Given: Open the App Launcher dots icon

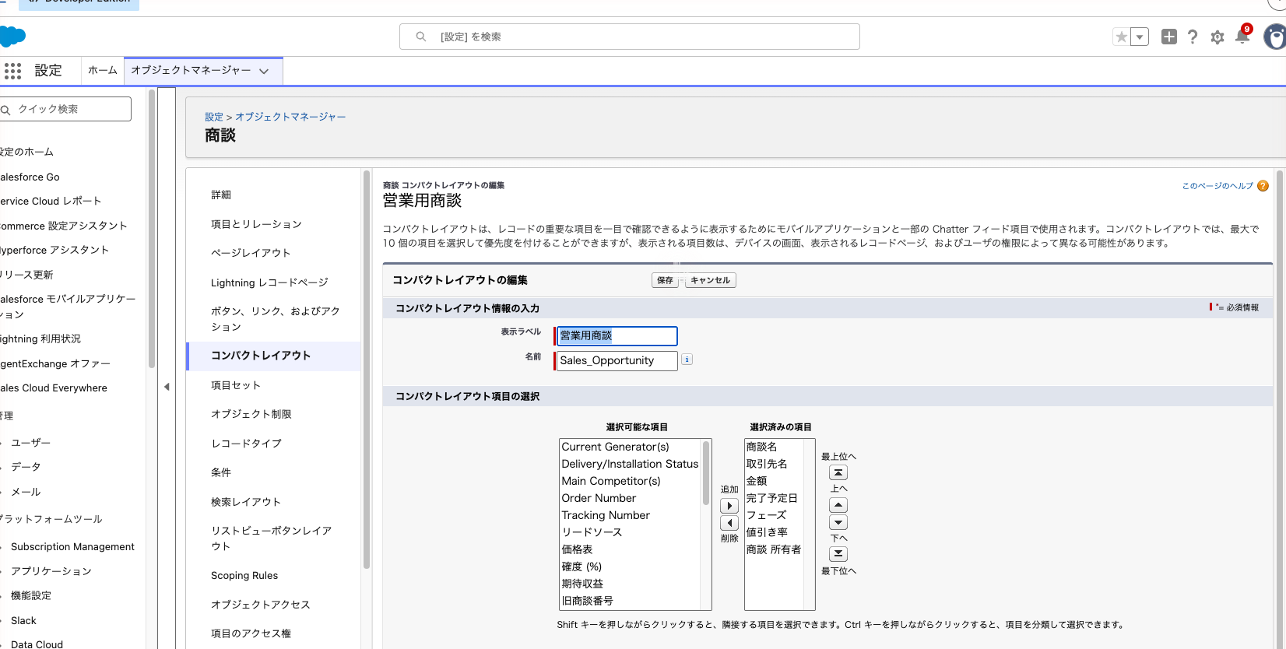Looking at the screenshot, I should click(x=12, y=71).
